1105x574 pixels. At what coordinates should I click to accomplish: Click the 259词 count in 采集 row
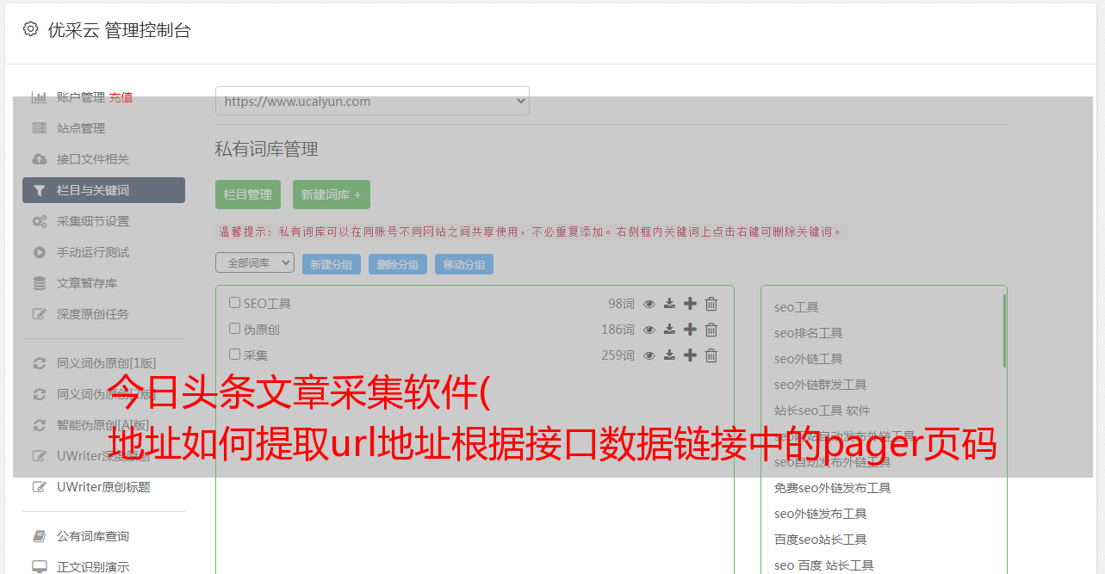point(618,355)
